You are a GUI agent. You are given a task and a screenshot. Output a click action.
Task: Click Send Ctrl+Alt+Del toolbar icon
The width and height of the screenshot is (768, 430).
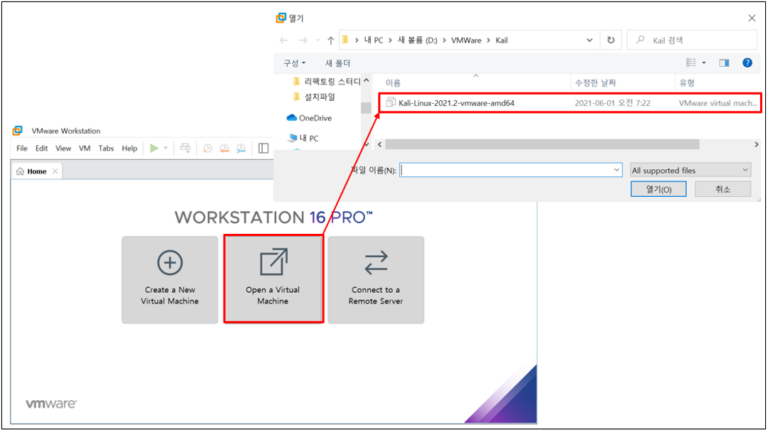pos(185,149)
